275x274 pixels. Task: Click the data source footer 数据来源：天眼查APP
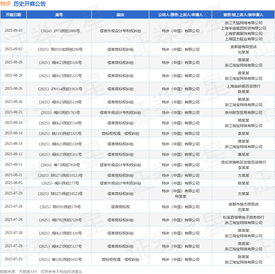(x=19, y=272)
